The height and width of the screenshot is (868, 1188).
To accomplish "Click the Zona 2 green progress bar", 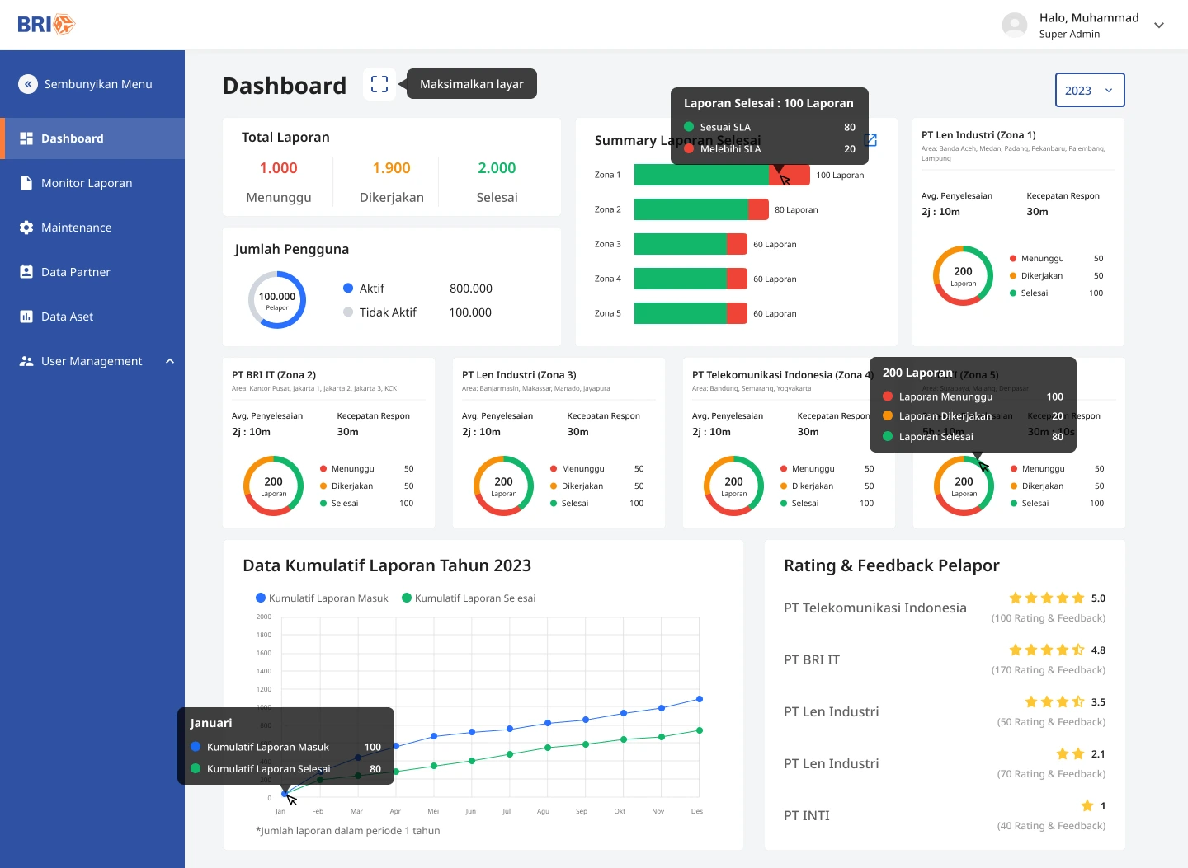I will pos(691,209).
